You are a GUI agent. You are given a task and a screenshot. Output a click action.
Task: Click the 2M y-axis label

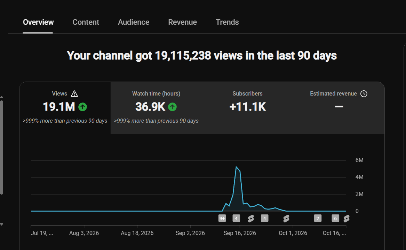[359, 194]
